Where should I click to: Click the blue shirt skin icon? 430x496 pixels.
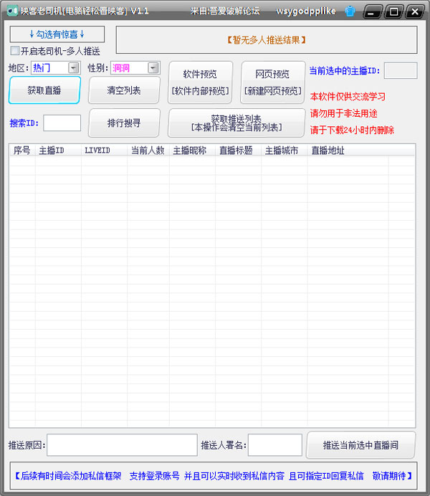[x=350, y=11]
